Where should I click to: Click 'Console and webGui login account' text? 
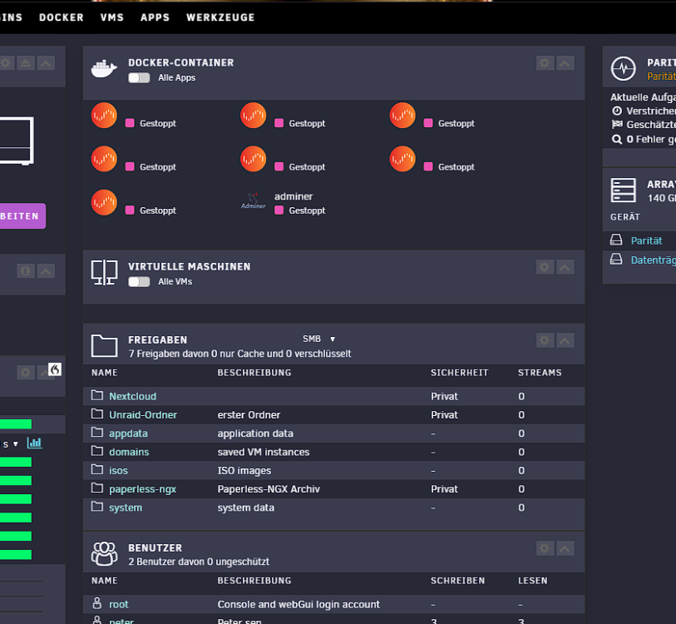299,604
